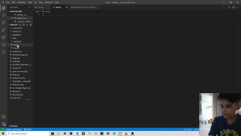Viewport: 241px width, 136px height.
Task: Open the Terminal menu
Action: point(49,2)
